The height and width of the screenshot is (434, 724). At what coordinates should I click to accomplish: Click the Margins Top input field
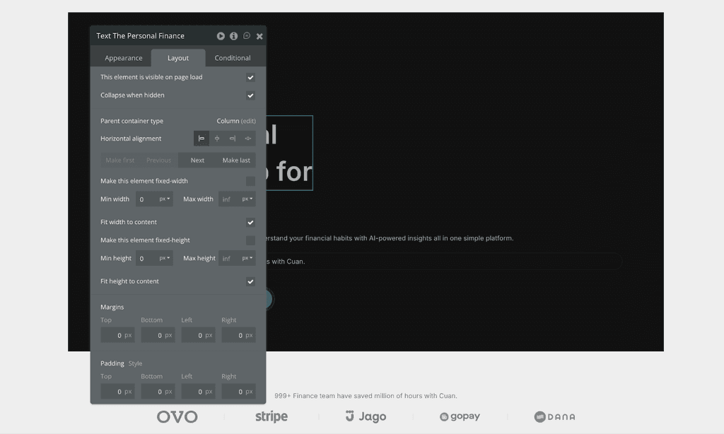(118, 335)
